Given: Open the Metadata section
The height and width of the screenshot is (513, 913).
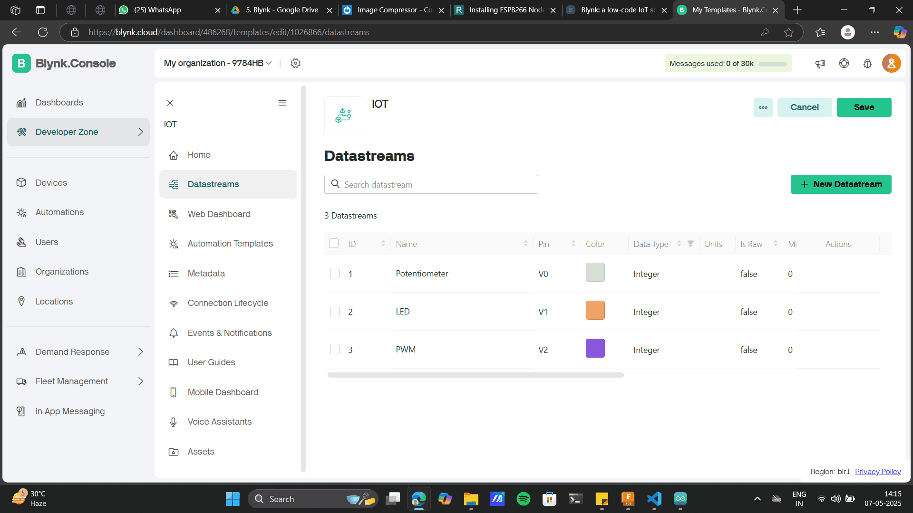Looking at the screenshot, I should (228, 274).
